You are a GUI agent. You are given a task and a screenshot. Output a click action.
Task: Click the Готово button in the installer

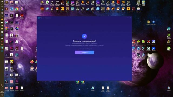[84, 52]
